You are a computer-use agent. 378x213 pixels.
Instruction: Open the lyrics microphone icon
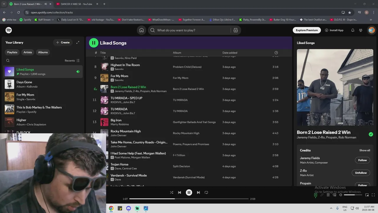(x=322, y=195)
